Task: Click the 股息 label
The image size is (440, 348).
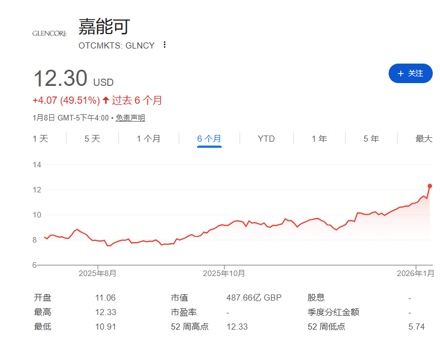Action: pyautogui.click(x=316, y=298)
